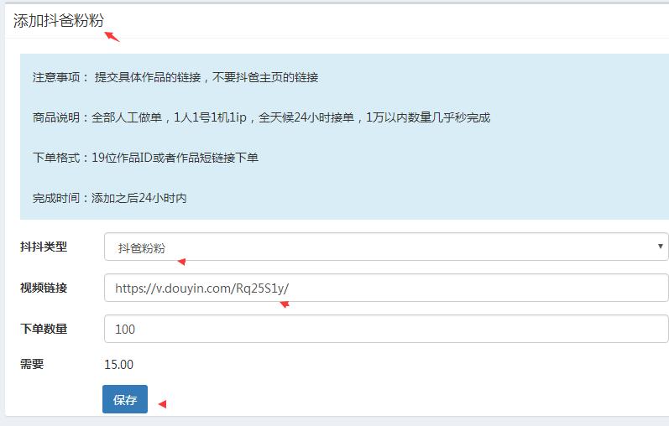Click the 15.00 required amount value

click(x=118, y=365)
